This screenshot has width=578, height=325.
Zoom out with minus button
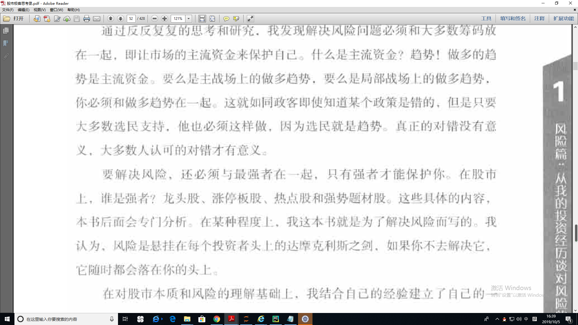click(x=154, y=19)
